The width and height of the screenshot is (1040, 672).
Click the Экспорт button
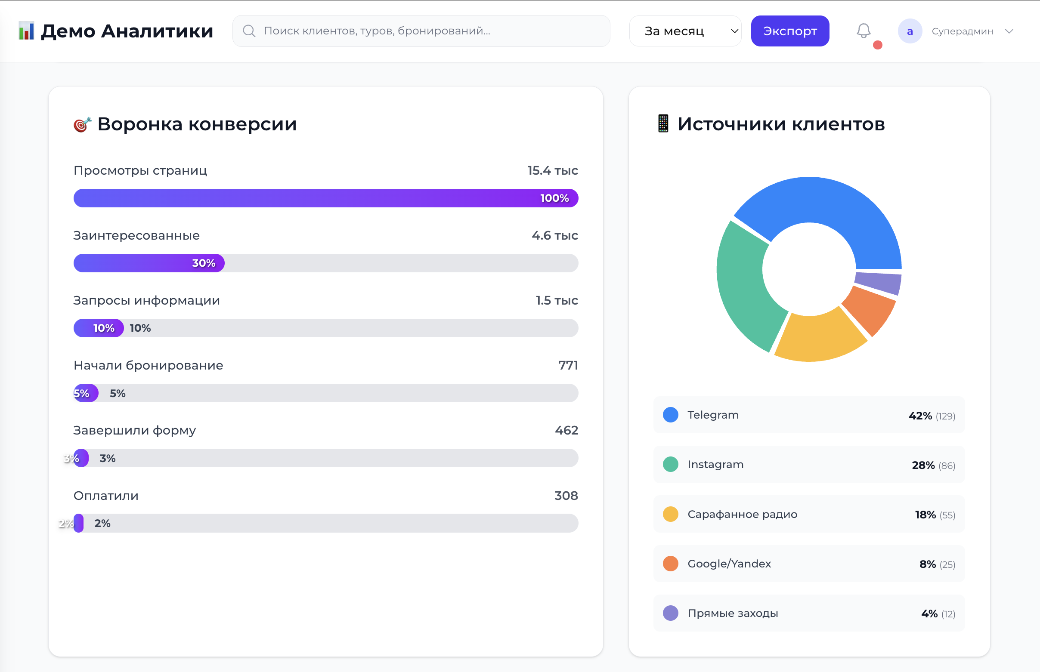pos(790,31)
